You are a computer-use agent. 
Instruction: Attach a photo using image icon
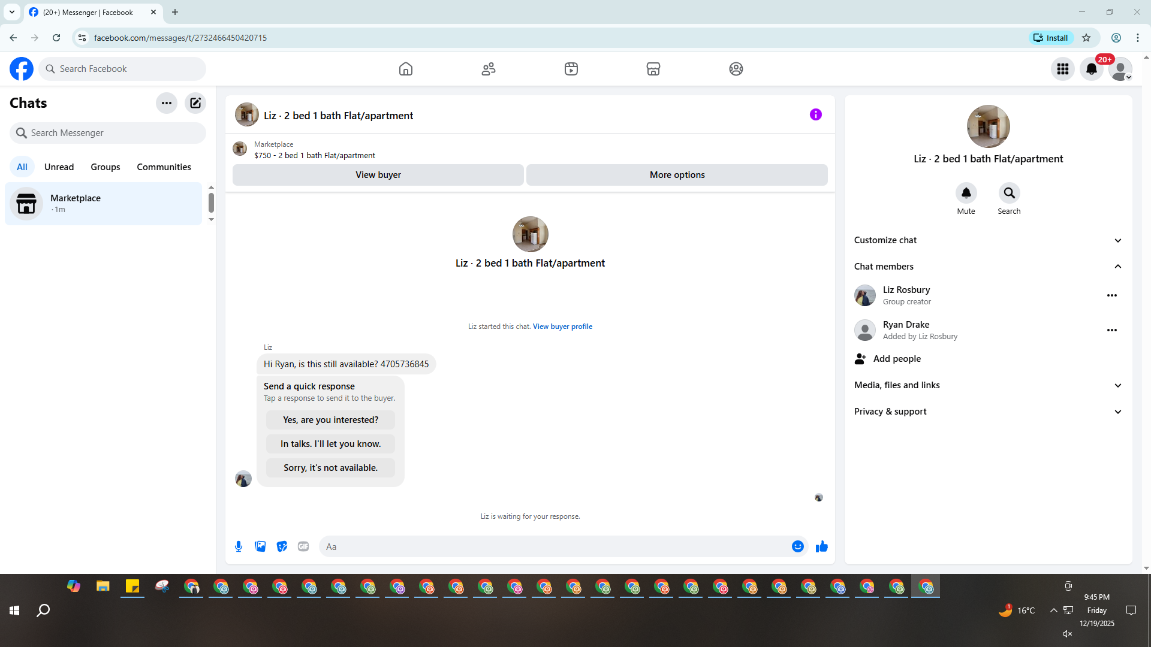point(260,546)
